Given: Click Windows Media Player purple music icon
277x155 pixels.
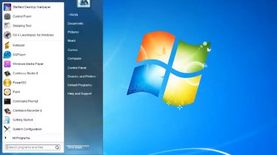Looking at the screenshot, I should [x=7, y=64].
